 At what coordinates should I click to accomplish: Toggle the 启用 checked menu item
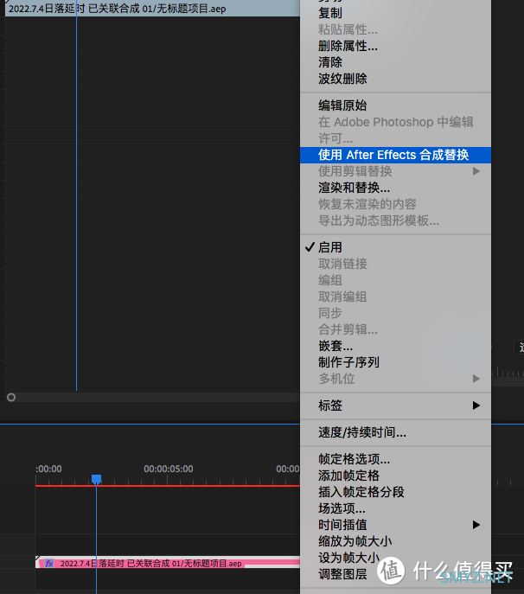(x=395, y=247)
